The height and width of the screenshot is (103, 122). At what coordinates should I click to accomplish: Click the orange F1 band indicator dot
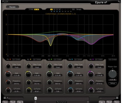coord(10,59)
